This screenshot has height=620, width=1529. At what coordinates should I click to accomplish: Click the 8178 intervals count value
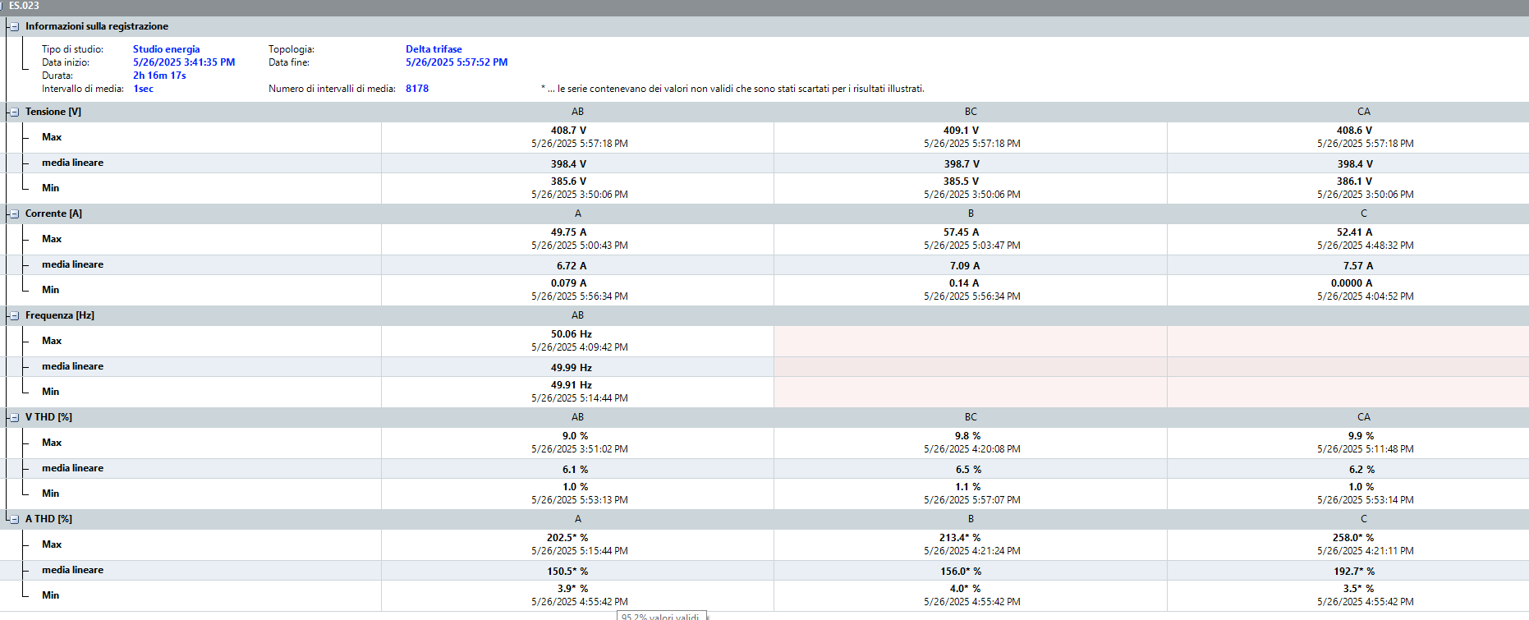pyautogui.click(x=417, y=89)
